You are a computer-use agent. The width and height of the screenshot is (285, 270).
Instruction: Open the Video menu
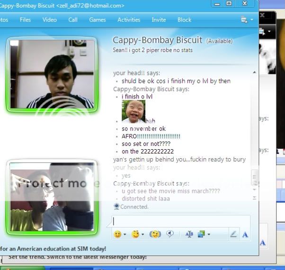49,19
